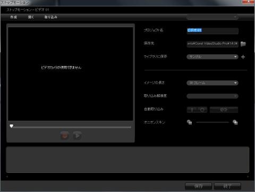
Task: Click the 保存先 save location path field
Action: [x=212, y=44]
